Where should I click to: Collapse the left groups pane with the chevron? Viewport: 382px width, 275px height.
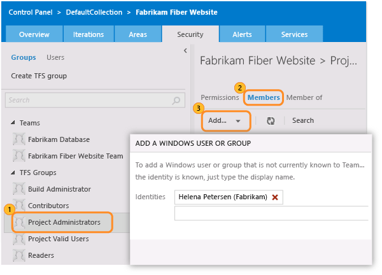(185, 51)
